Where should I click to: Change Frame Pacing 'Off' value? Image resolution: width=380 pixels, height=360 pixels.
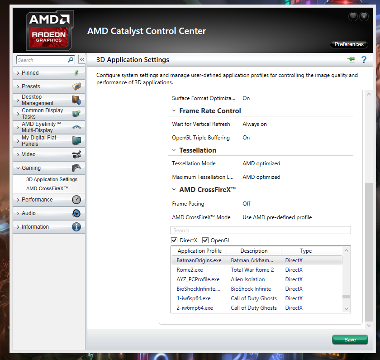(x=246, y=203)
